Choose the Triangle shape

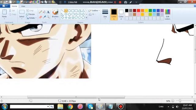(x=83, y=11)
